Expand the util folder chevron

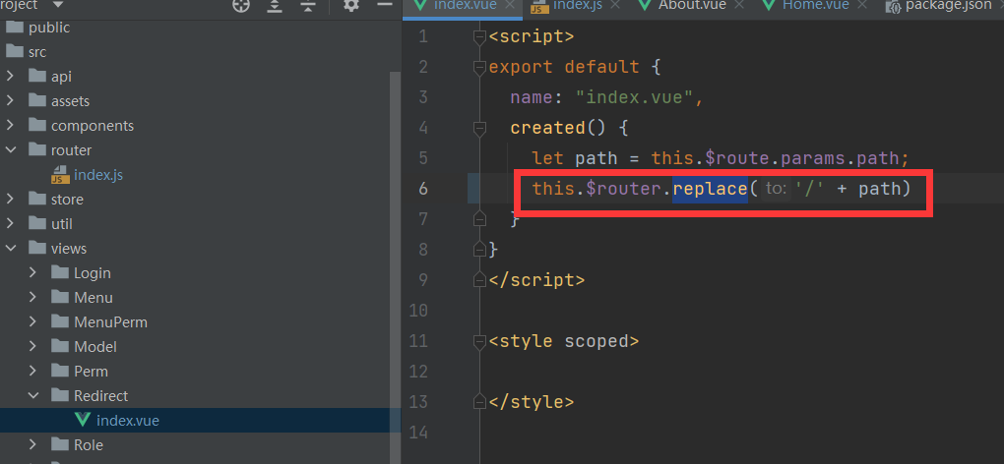(10, 224)
